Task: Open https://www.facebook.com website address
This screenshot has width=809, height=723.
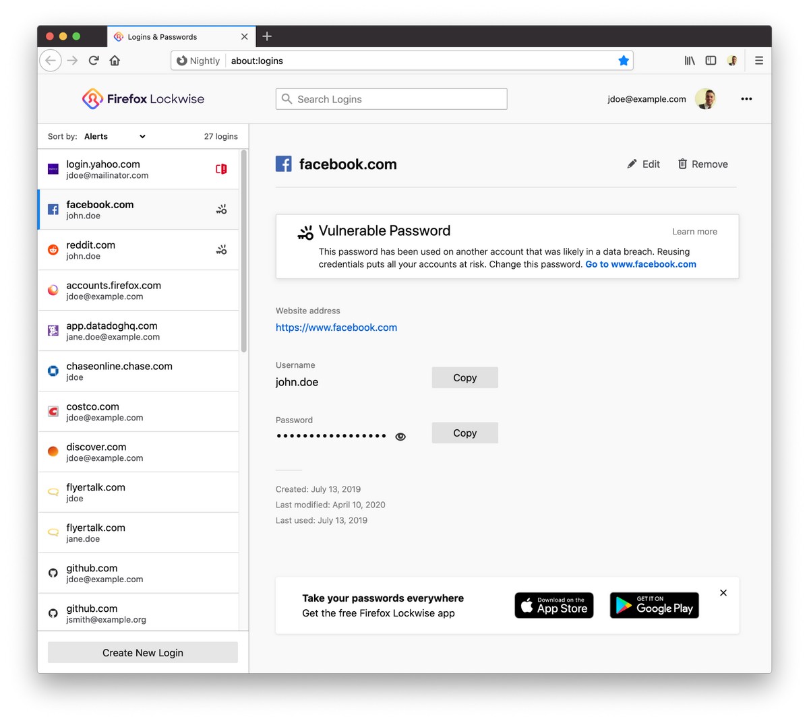Action: [336, 327]
